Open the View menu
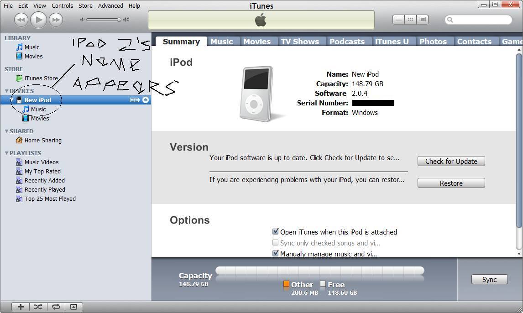Viewport: 523px width, 313px height. tap(40, 5)
